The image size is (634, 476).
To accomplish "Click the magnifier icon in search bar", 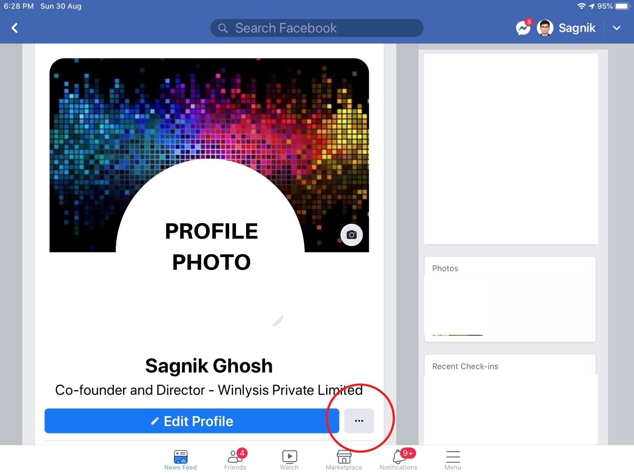I will tap(223, 28).
